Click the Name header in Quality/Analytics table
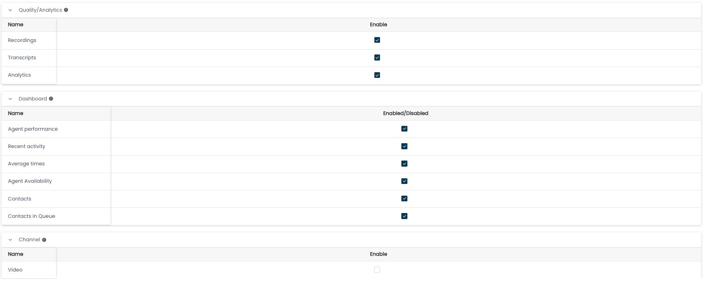The image size is (706, 282). pyautogui.click(x=16, y=25)
